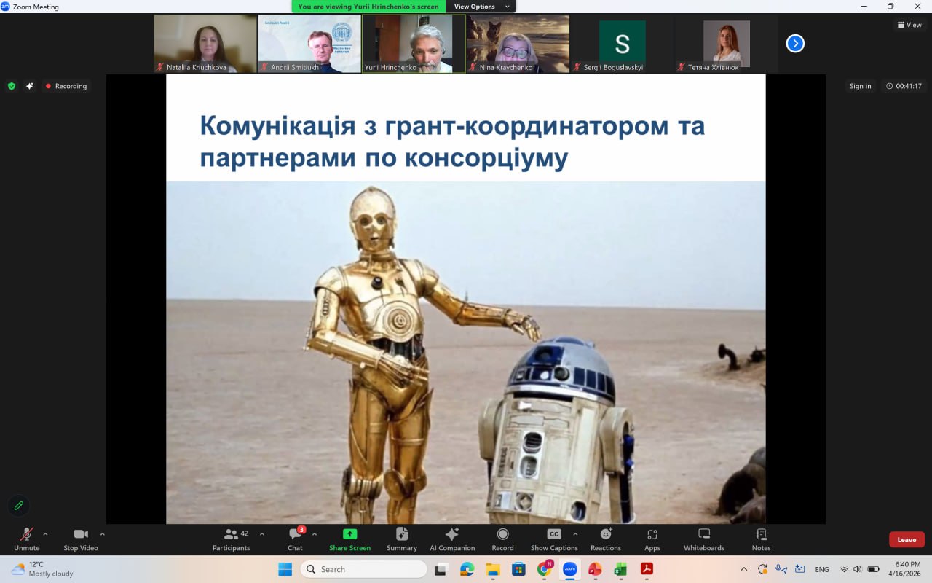Open the Apps panel

pos(652,539)
